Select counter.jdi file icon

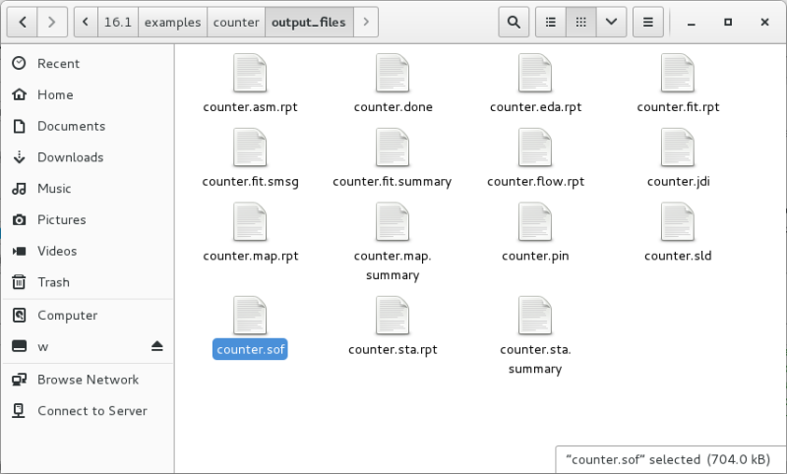[678, 148]
